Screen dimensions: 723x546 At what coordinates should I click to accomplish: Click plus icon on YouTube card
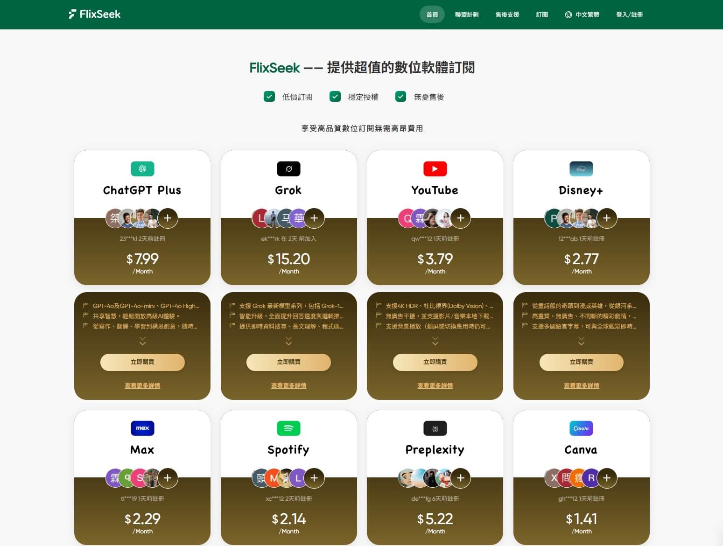pyautogui.click(x=461, y=218)
